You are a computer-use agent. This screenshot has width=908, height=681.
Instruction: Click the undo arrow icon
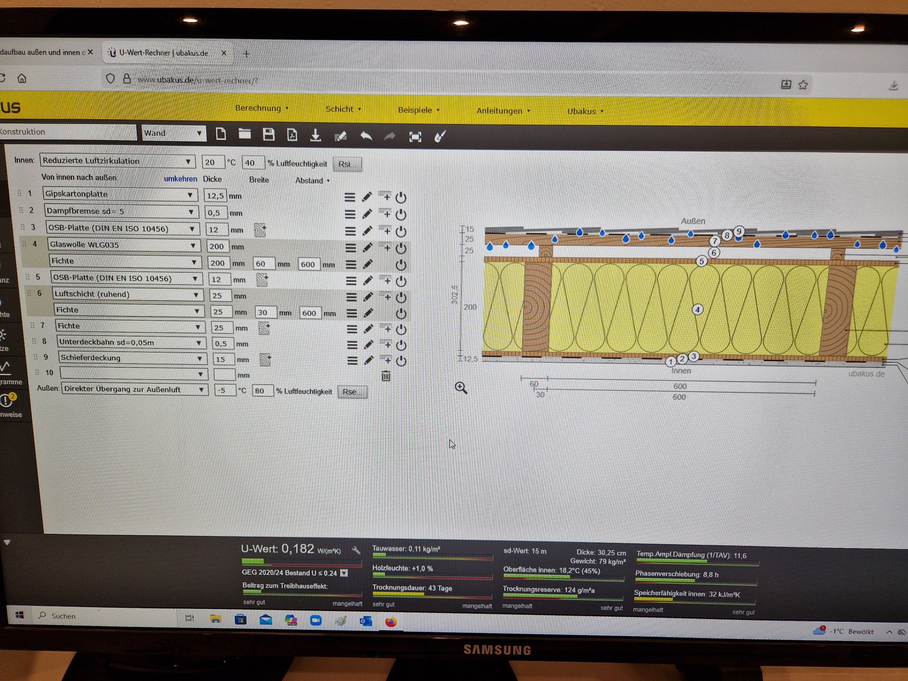point(366,137)
